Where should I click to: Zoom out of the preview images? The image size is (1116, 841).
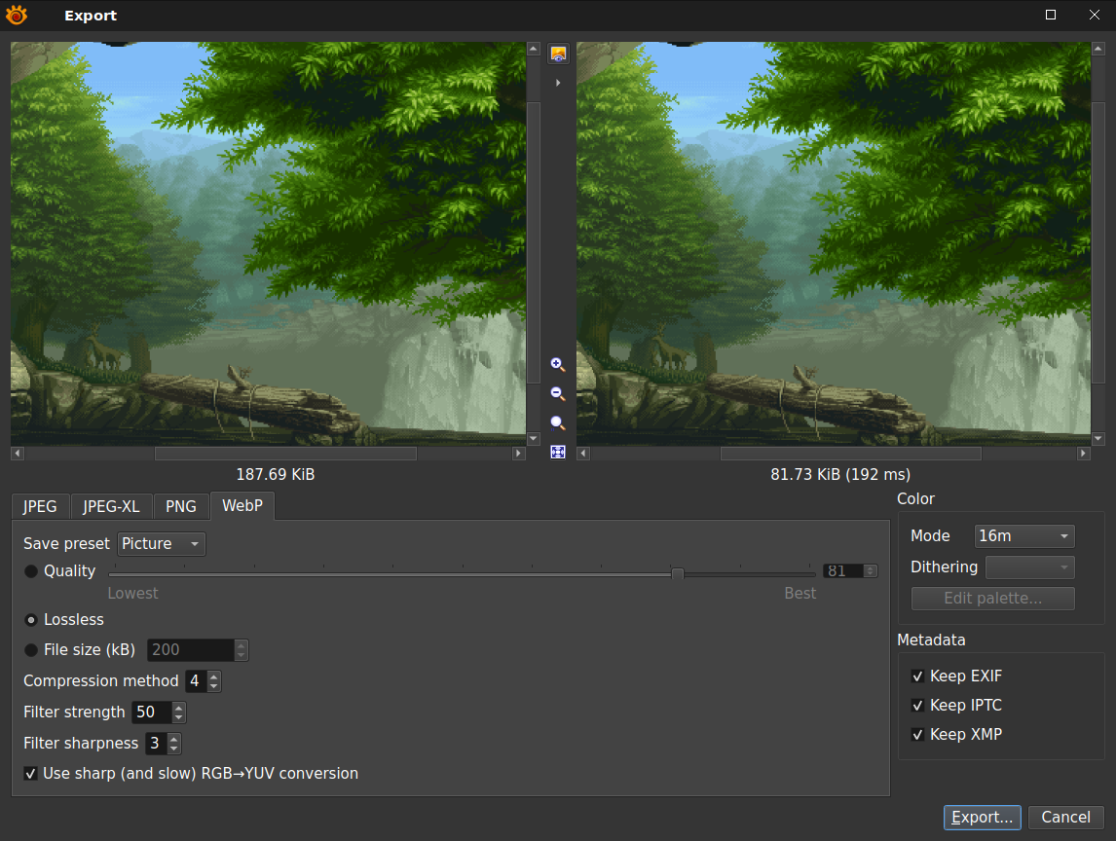(x=558, y=393)
